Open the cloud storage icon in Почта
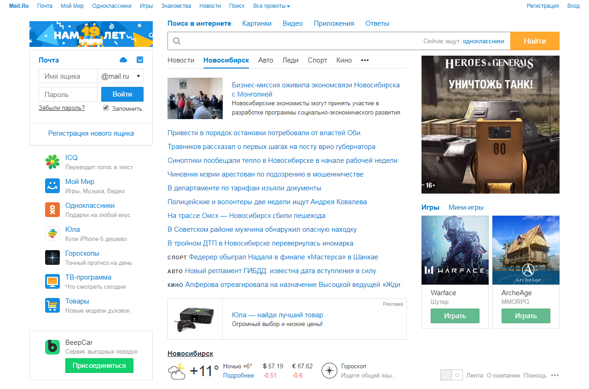 click(x=123, y=60)
